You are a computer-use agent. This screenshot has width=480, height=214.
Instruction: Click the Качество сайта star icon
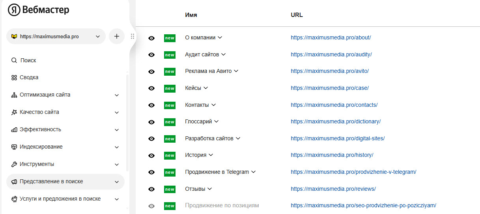click(x=14, y=112)
